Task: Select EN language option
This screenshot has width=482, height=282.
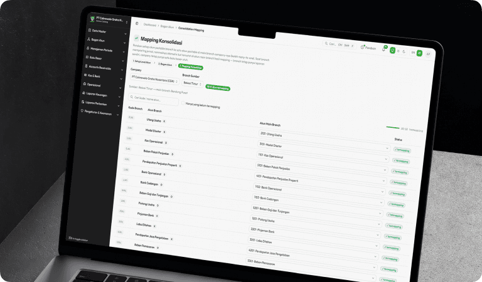Action: (413, 53)
